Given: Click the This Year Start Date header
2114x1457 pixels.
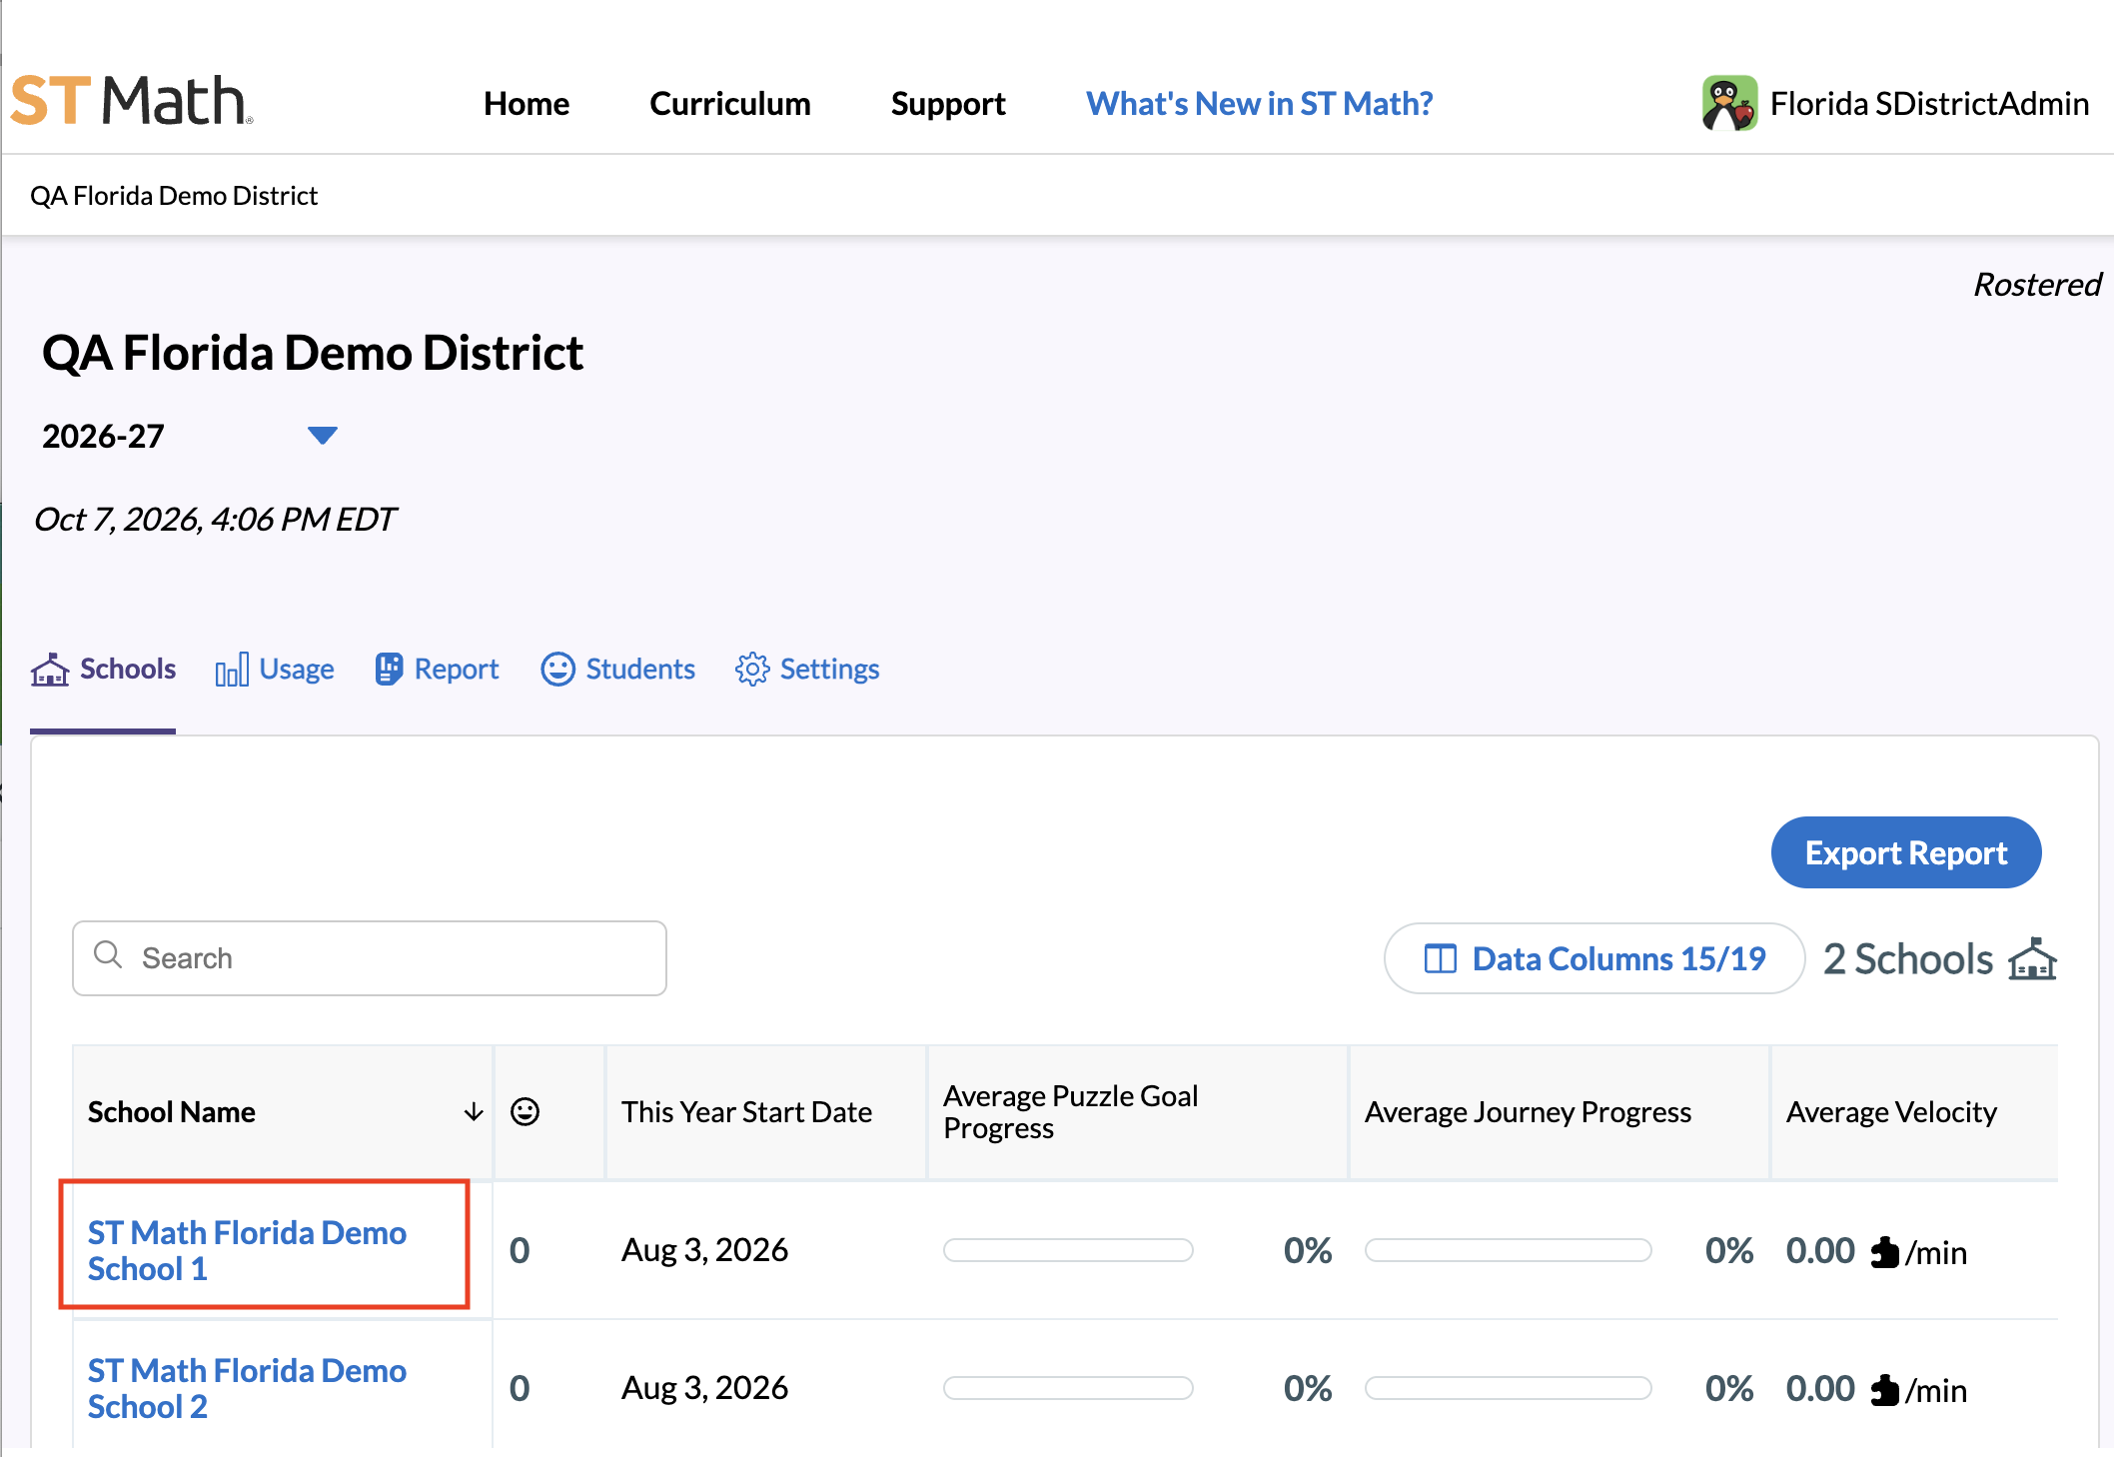Looking at the screenshot, I should 746,1112.
